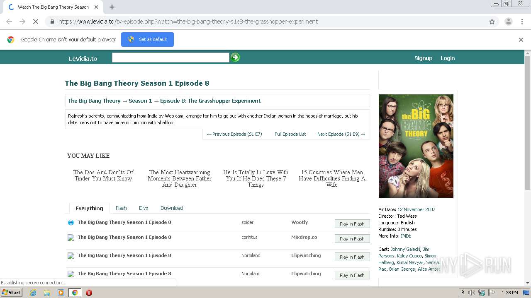Click the network tray icon
The height and width of the screenshot is (298, 531).
tap(482, 293)
